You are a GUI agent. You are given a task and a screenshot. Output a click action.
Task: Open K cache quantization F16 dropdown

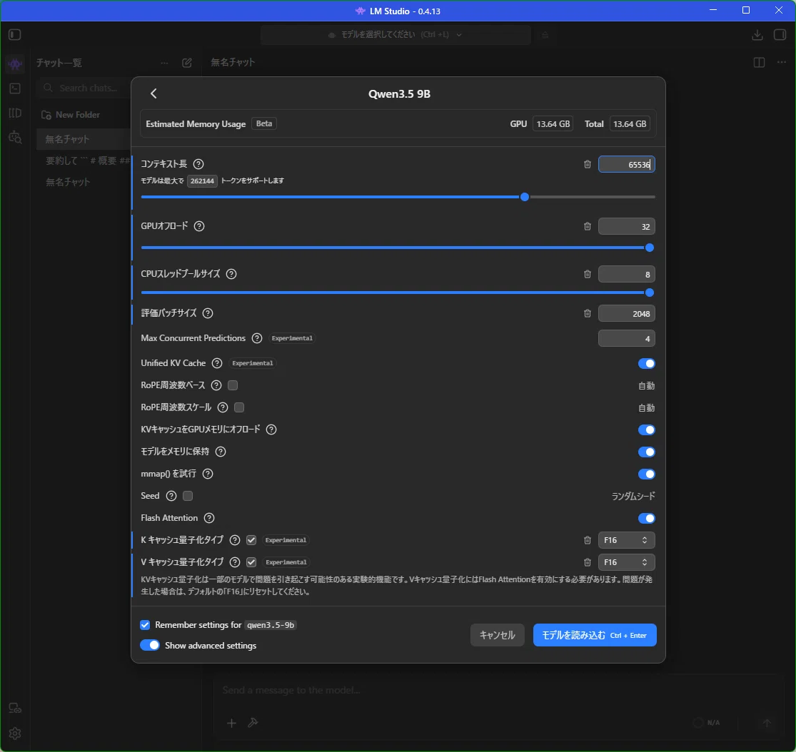point(626,540)
